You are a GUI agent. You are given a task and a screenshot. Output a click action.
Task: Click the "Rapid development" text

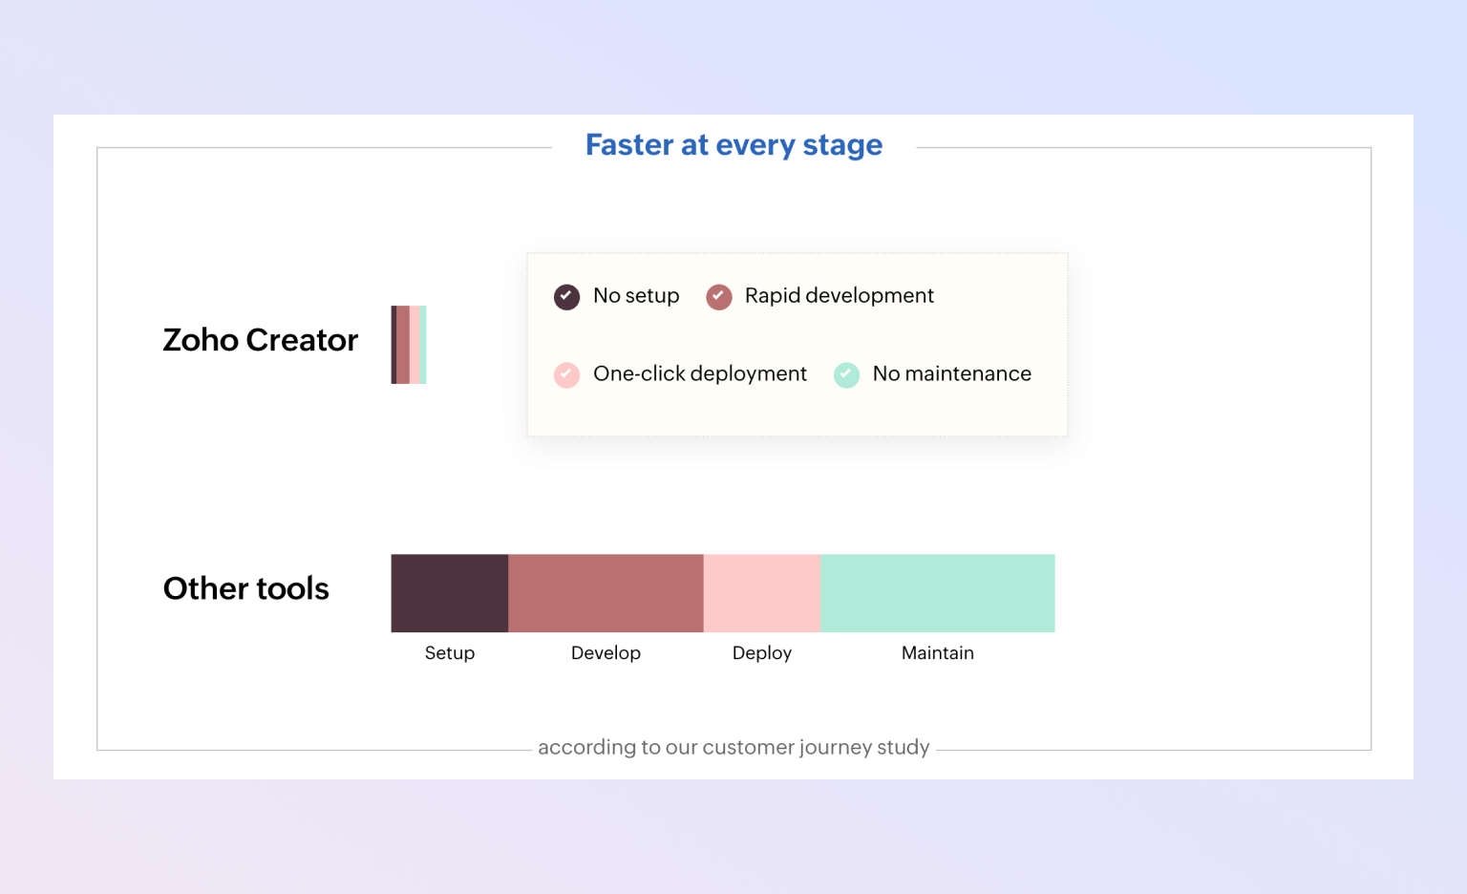pos(839,296)
